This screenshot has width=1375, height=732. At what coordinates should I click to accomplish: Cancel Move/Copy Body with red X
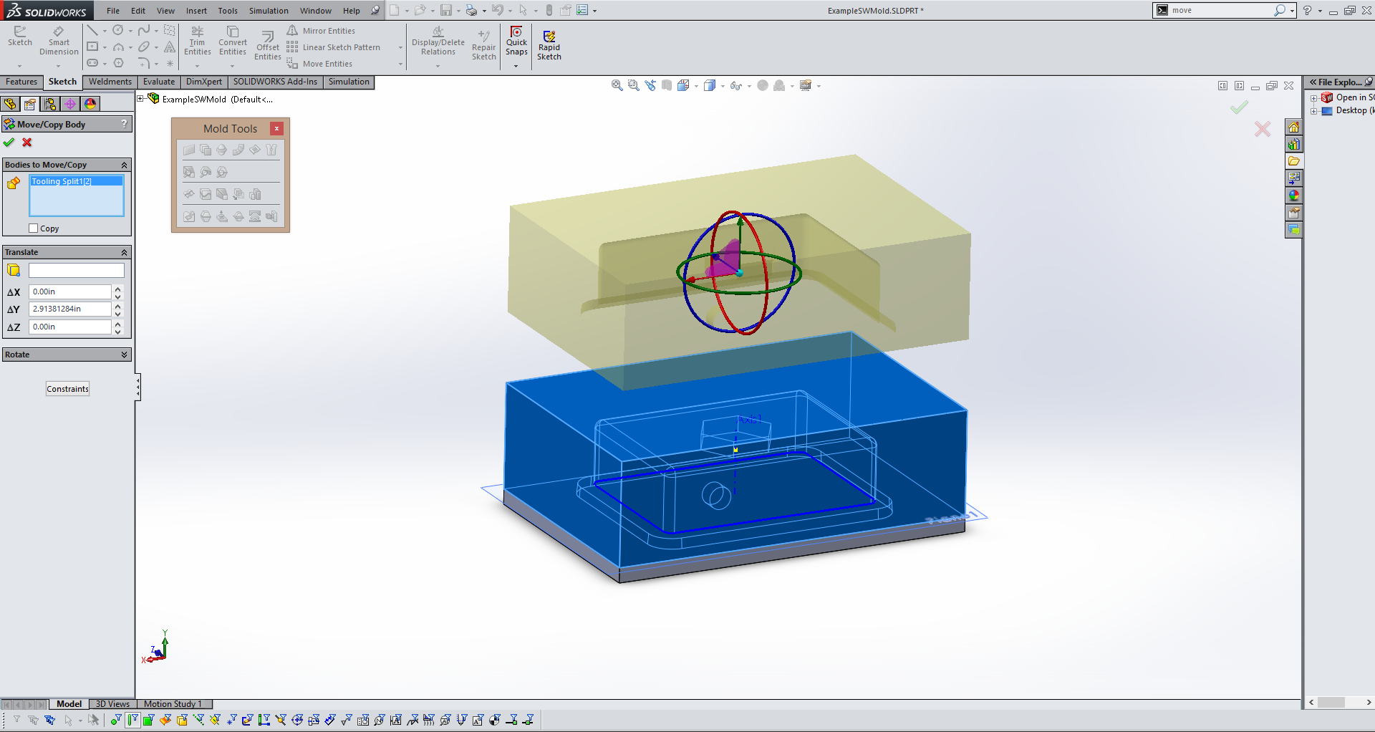27,143
